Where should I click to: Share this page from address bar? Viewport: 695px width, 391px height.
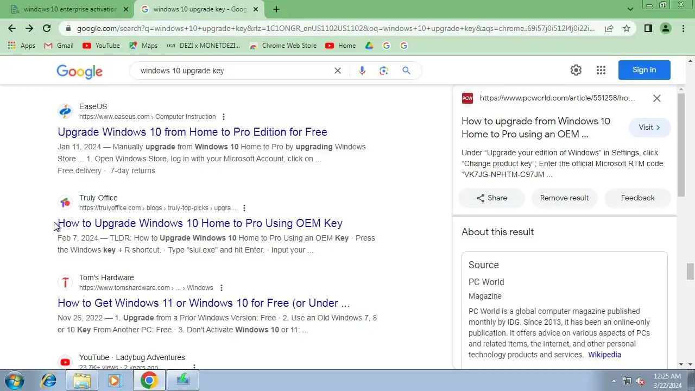click(x=609, y=28)
